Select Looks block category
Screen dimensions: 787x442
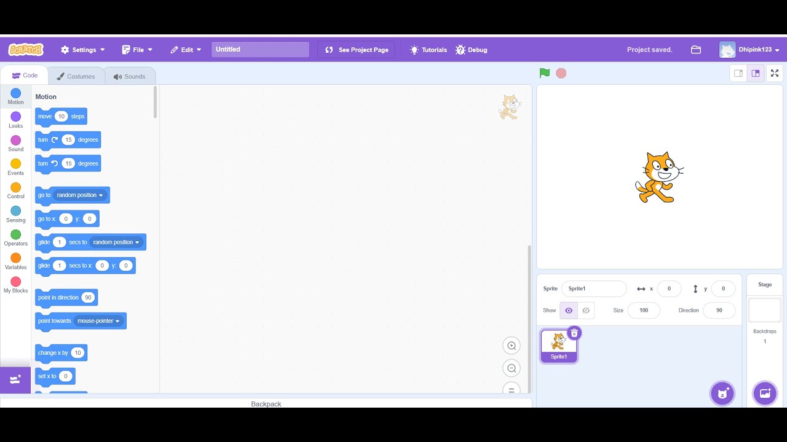click(16, 120)
